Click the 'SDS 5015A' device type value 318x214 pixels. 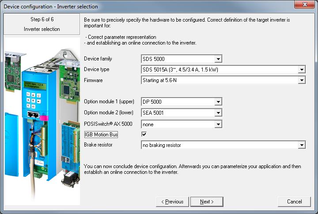coord(180,70)
